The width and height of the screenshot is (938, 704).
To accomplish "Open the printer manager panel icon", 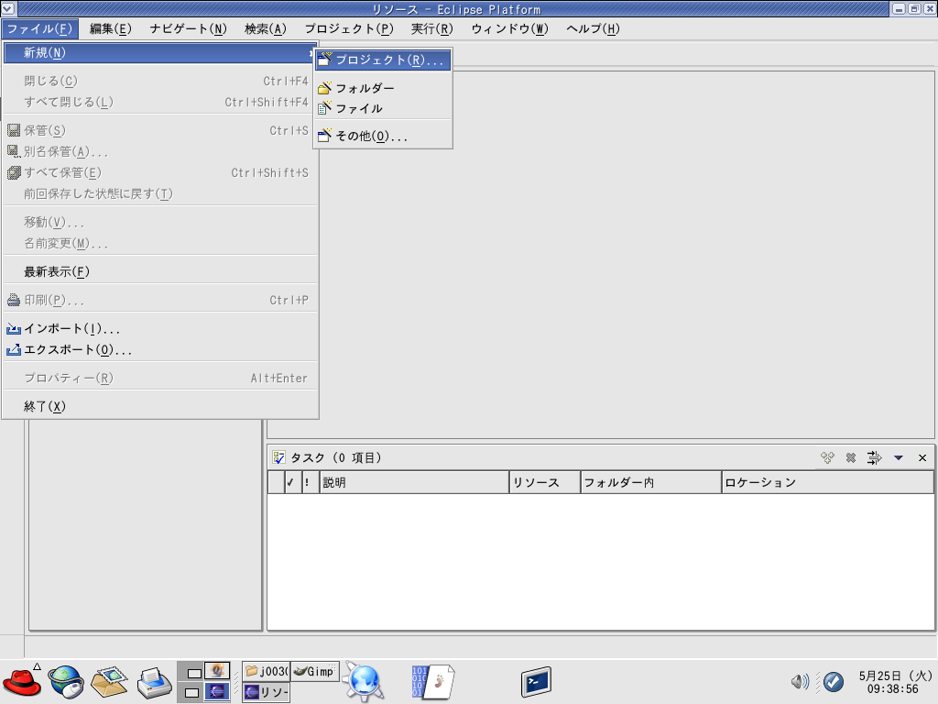I will tap(154, 682).
